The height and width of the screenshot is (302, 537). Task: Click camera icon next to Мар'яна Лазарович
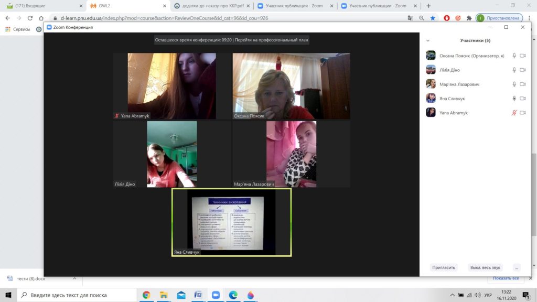pos(522,84)
